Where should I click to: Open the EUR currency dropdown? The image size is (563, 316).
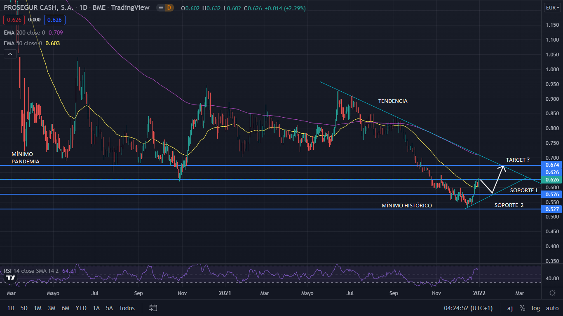tap(552, 7)
